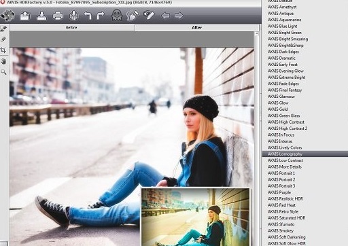Viewport: 348px width, 246px height.
Task: Choose AKVIS More Details preset
Action: click(285, 166)
